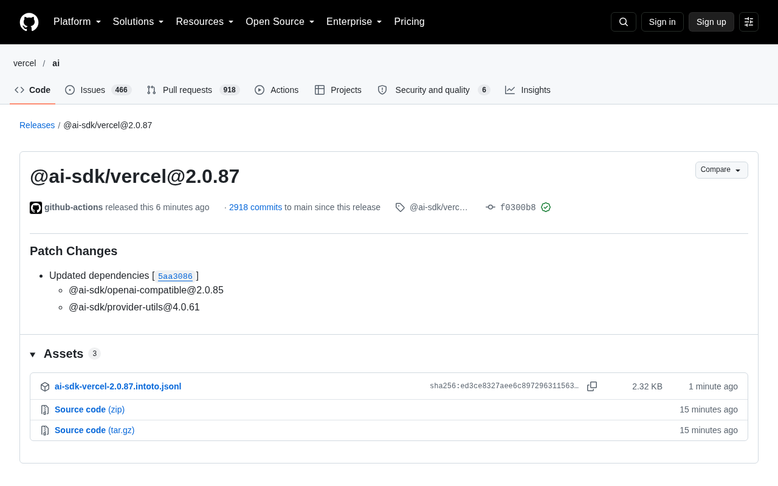Open the appearance settings sliders icon
Viewport: 778px width, 486px height.
pyautogui.click(x=749, y=22)
